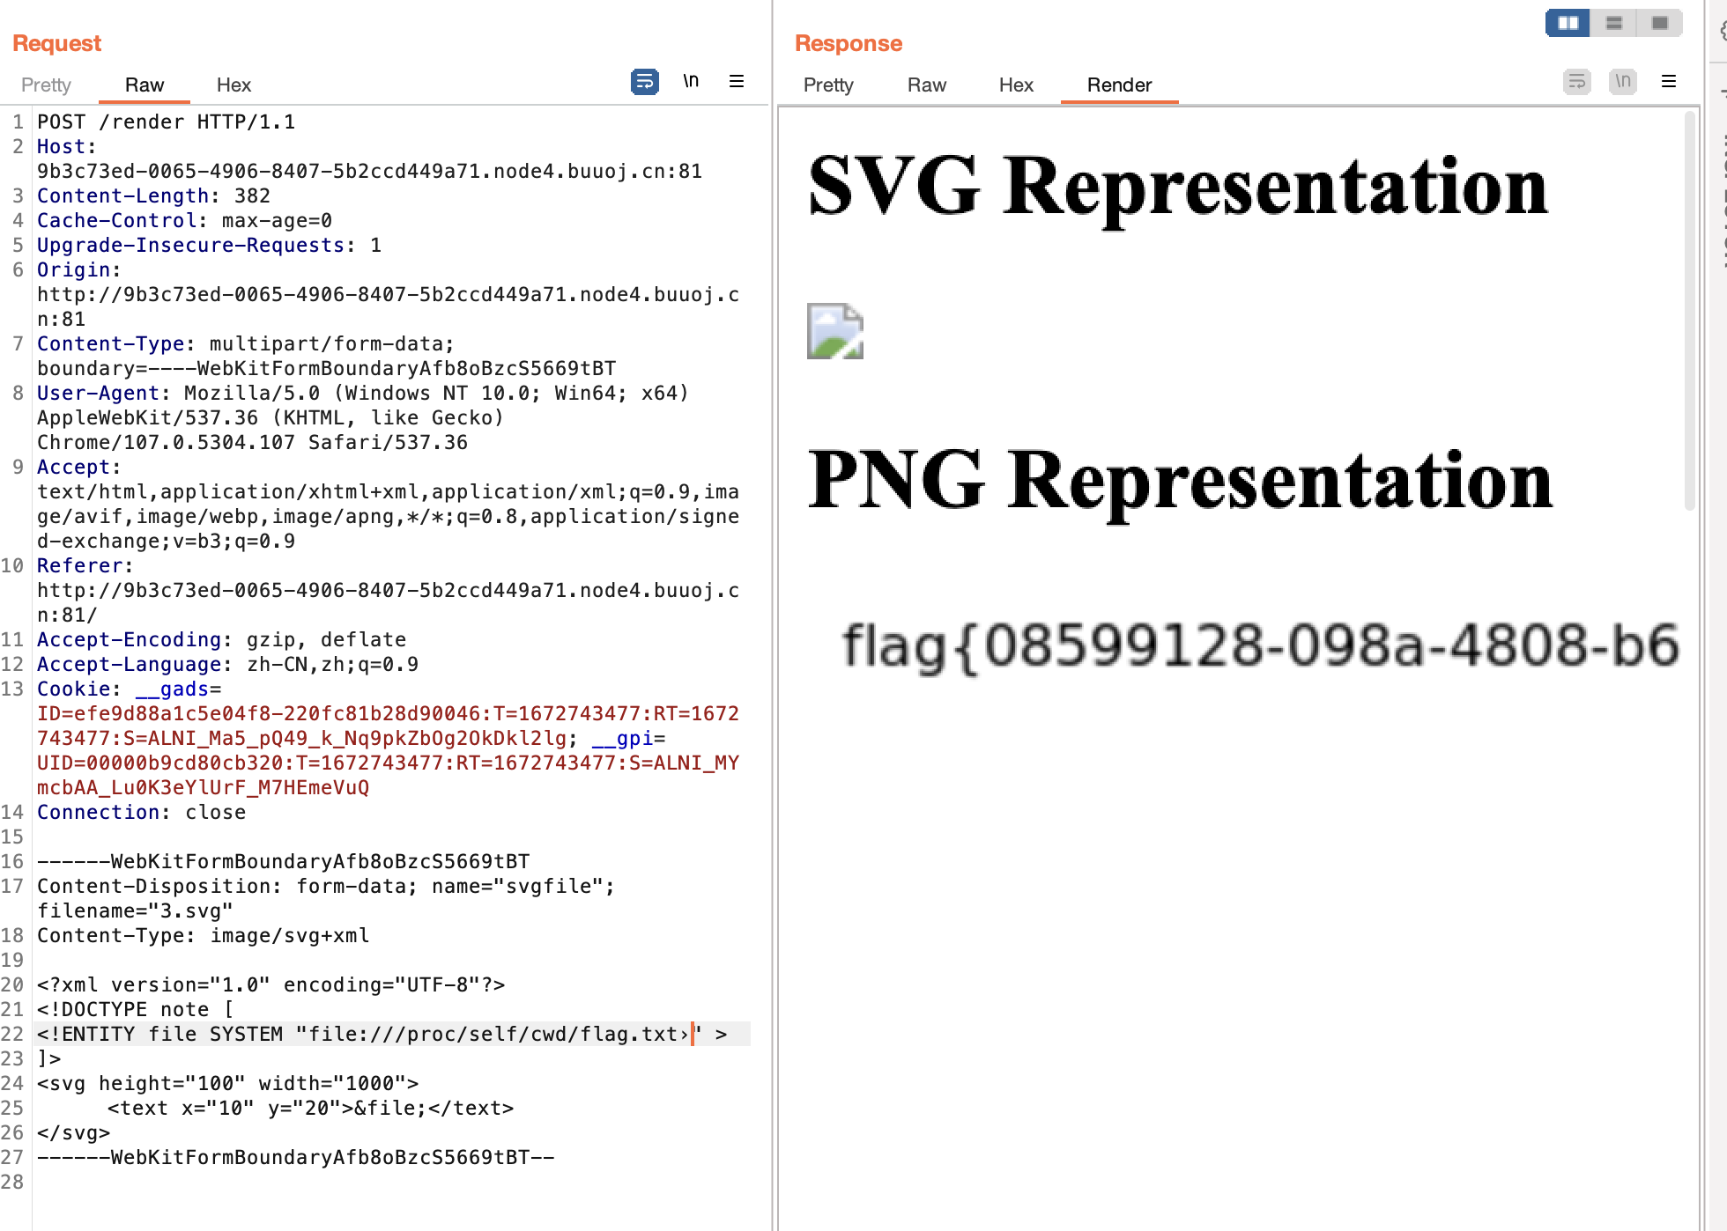This screenshot has width=1727, height=1231.
Task: Click the closing </svg> tag line
Action: coord(73,1132)
